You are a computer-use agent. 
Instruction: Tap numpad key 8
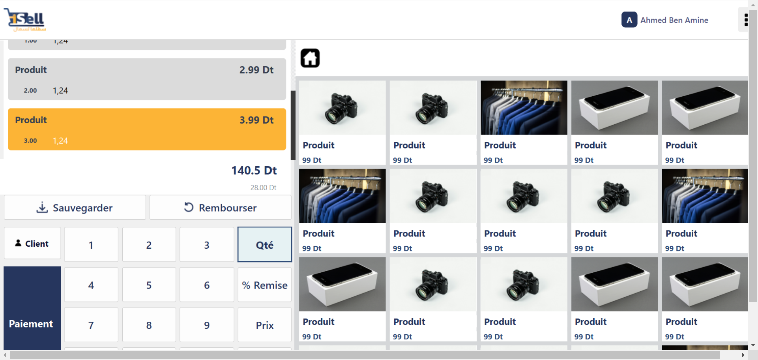(149, 325)
